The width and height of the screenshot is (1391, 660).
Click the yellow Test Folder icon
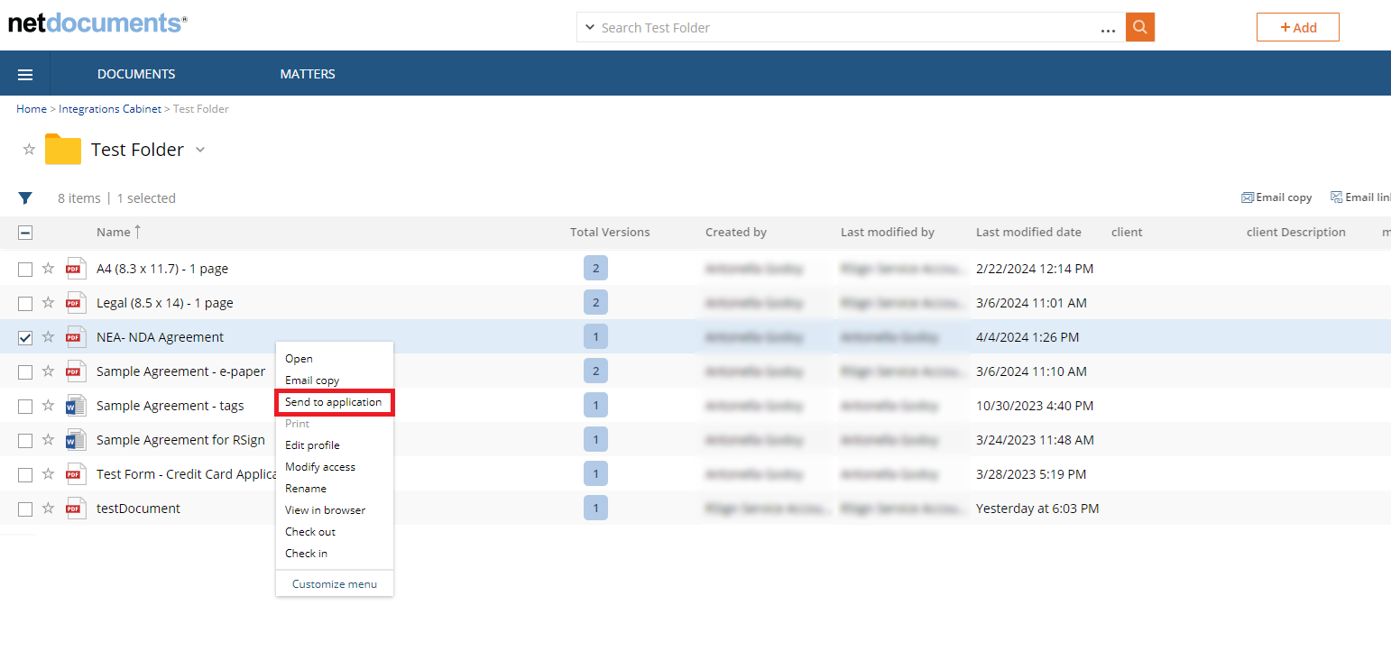(x=63, y=149)
